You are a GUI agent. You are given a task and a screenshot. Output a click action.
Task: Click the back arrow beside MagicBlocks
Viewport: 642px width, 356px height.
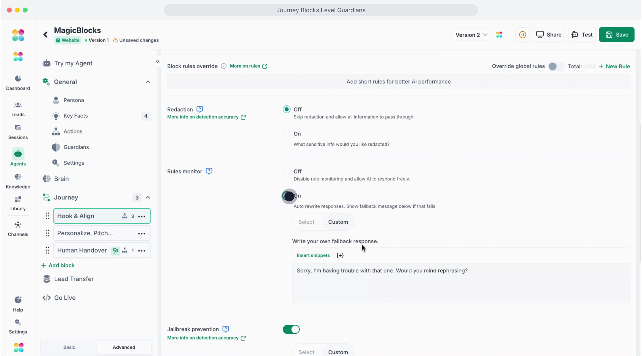click(x=45, y=35)
